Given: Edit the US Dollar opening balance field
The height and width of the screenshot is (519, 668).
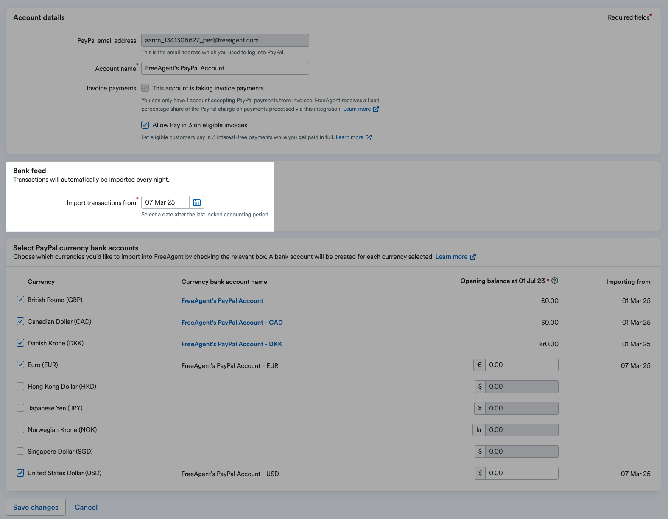Looking at the screenshot, I should click(x=522, y=473).
